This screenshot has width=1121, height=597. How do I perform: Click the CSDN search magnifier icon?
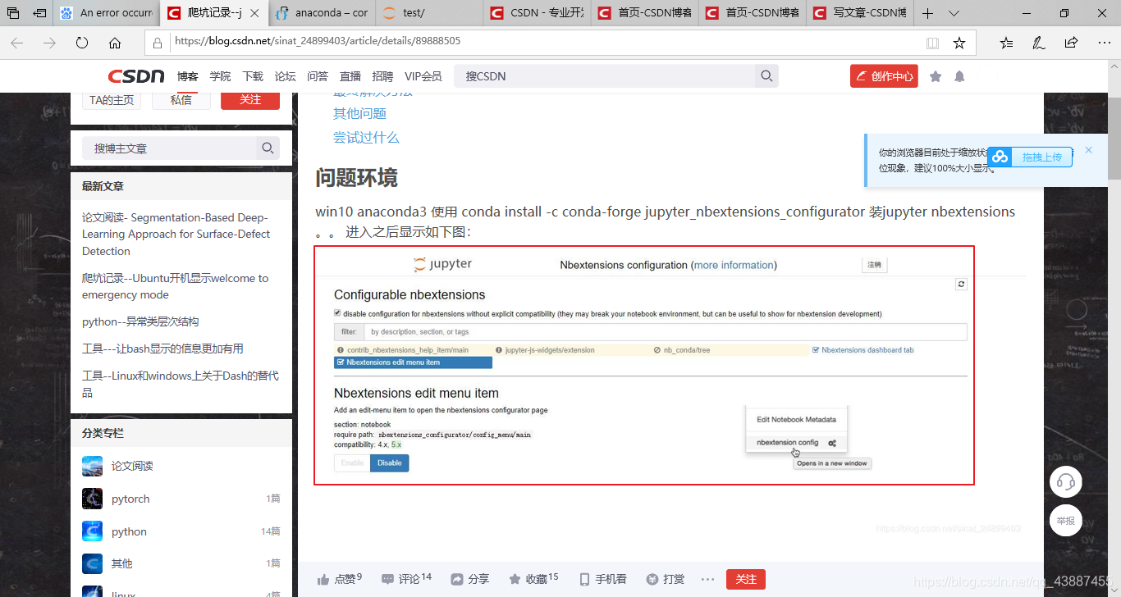pos(766,76)
